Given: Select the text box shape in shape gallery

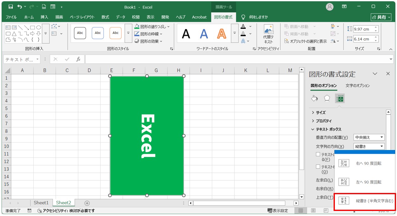Looking at the screenshot, I should pyautogui.click(x=8, y=27).
